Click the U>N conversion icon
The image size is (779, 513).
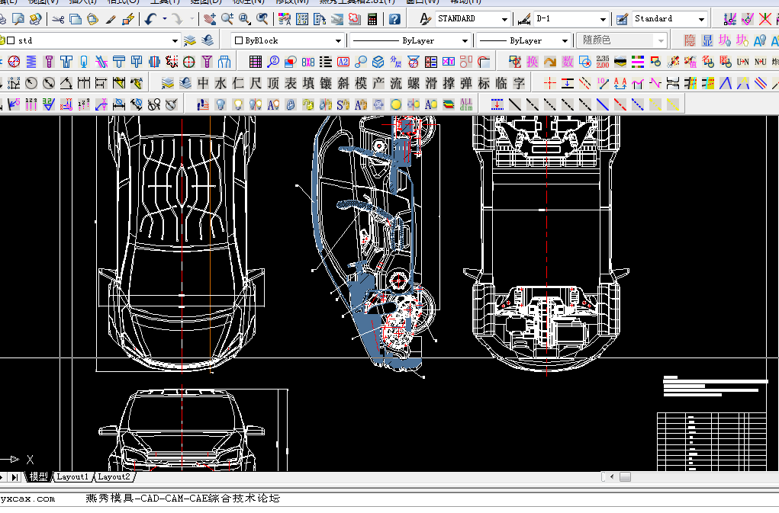(x=742, y=62)
